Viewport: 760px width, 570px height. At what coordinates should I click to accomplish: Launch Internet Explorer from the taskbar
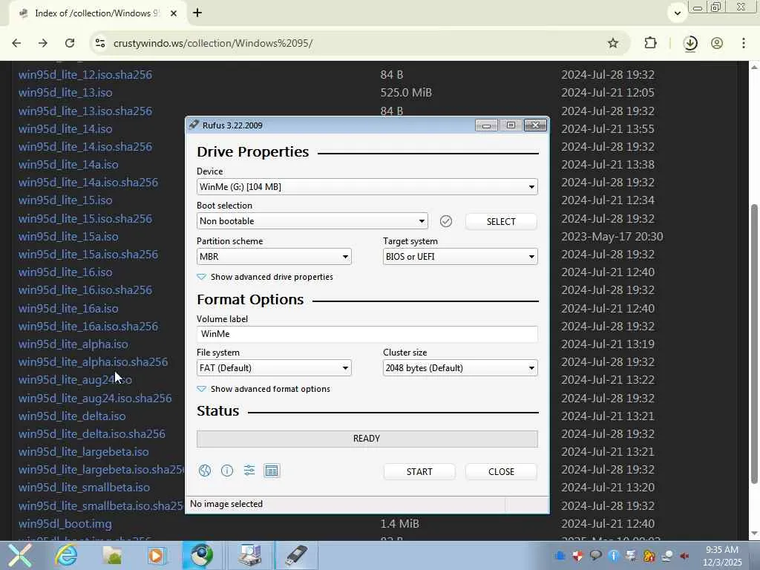66,555
